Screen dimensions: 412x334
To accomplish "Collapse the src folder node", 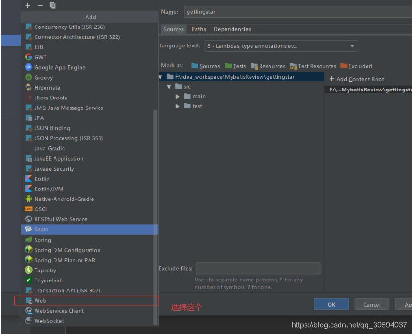I will 169,87.
